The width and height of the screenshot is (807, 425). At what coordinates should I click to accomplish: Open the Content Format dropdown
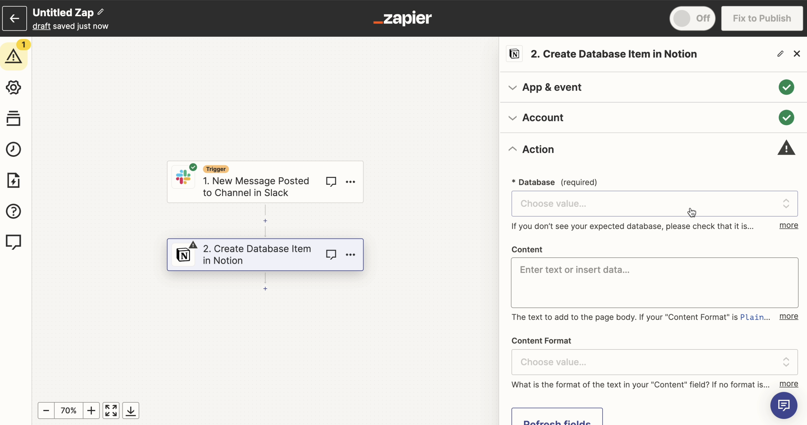pyautogui.click(x=654, y=362)
